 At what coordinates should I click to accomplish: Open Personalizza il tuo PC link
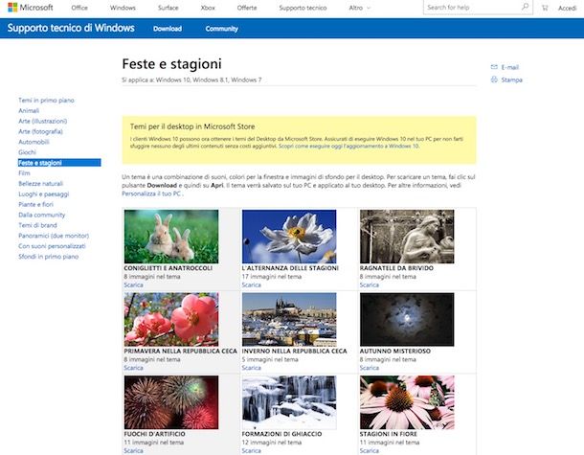(151, 193)
